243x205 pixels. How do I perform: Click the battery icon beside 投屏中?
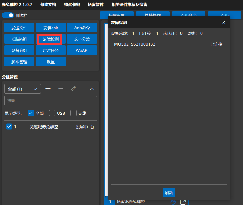tap(92, 127)
